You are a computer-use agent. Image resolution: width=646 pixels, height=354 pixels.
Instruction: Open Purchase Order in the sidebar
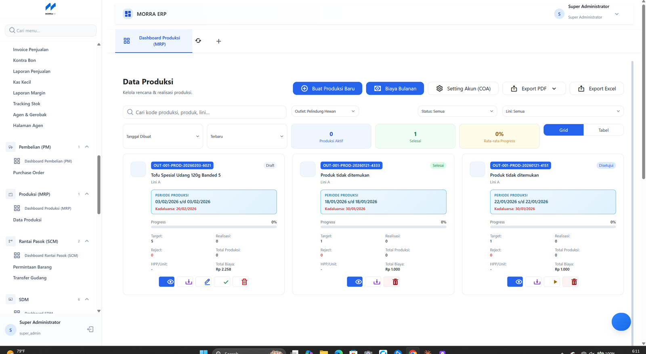[x=29, y=173]
